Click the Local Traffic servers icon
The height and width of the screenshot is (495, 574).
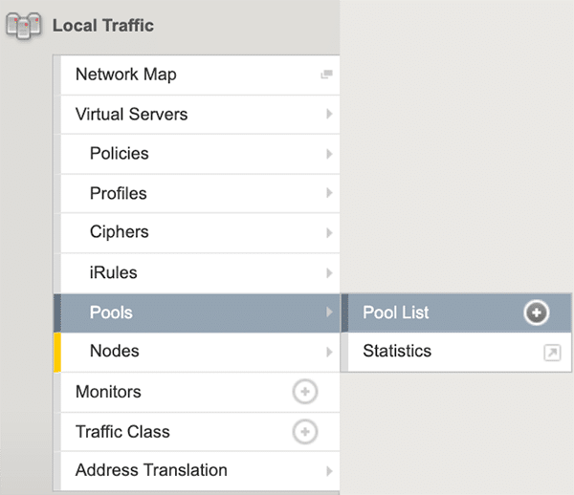point(25,27)
